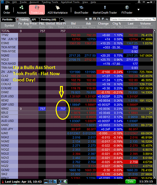Image resolution: width=157 pixels, height=185 pixels.
Task: Open the wrench configure icon
Action: click(x=107, y=19)
